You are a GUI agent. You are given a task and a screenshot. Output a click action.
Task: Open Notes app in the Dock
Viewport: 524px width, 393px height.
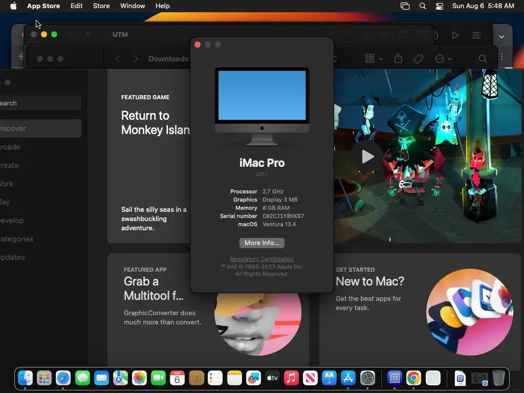[x=234, y=378]
